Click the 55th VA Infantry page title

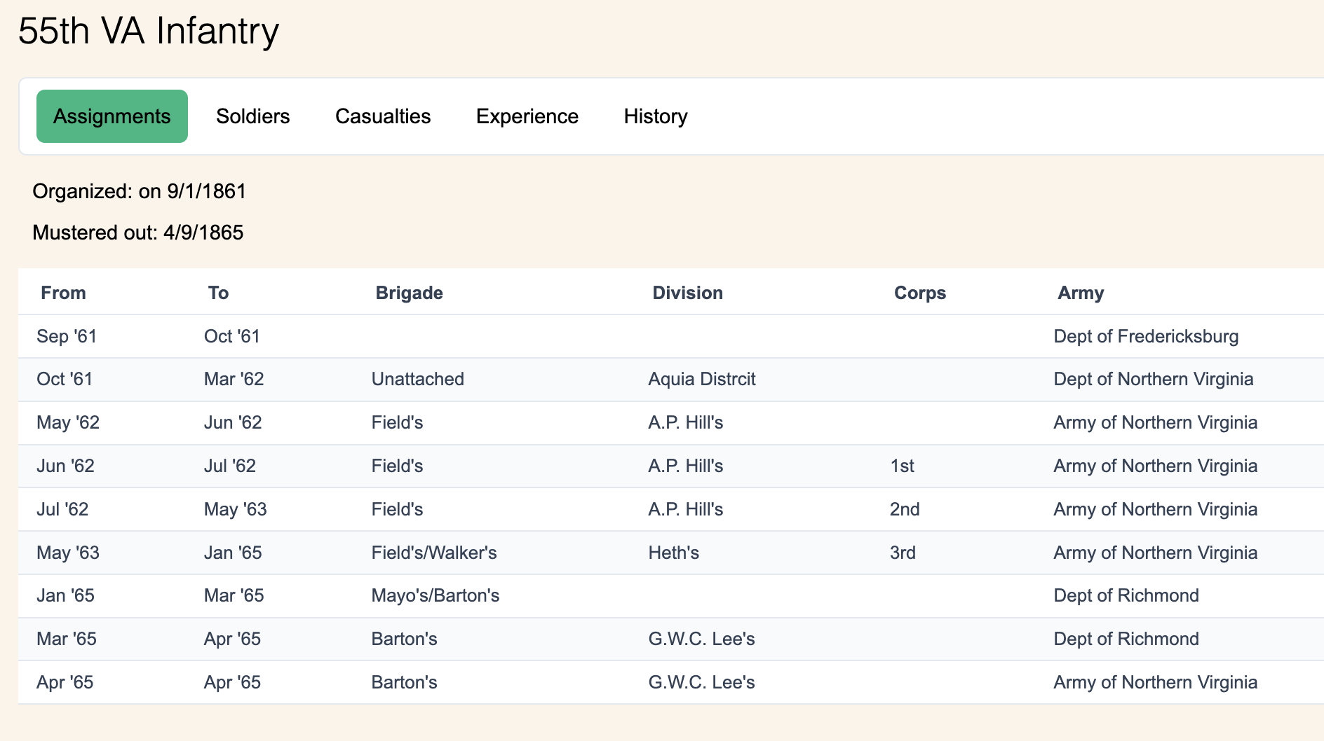[x=149, y=31]
